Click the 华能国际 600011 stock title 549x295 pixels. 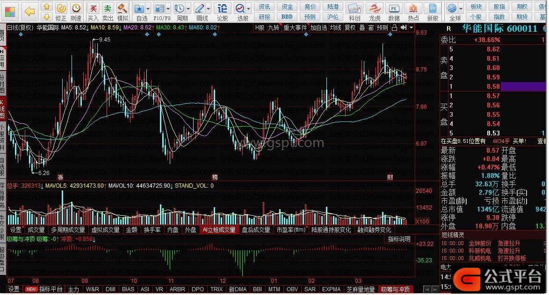point(499,28)
